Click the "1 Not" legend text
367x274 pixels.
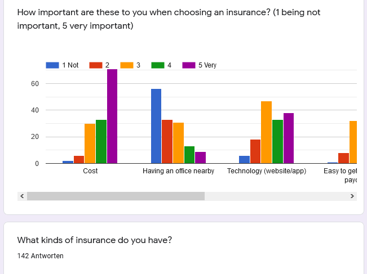(x=70, y=65)
